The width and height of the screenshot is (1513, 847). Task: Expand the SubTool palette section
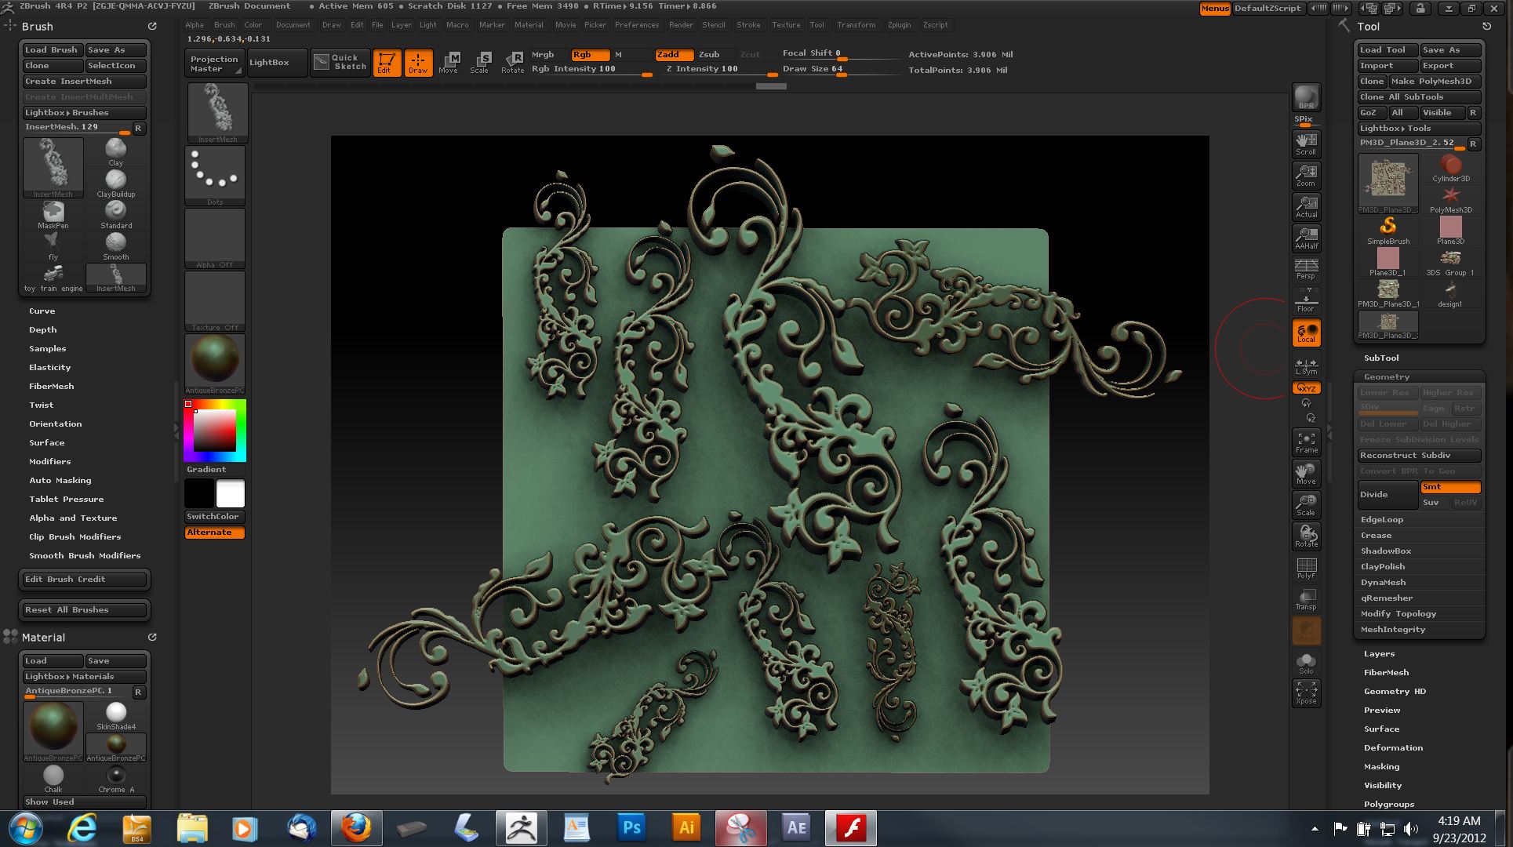1381,358
